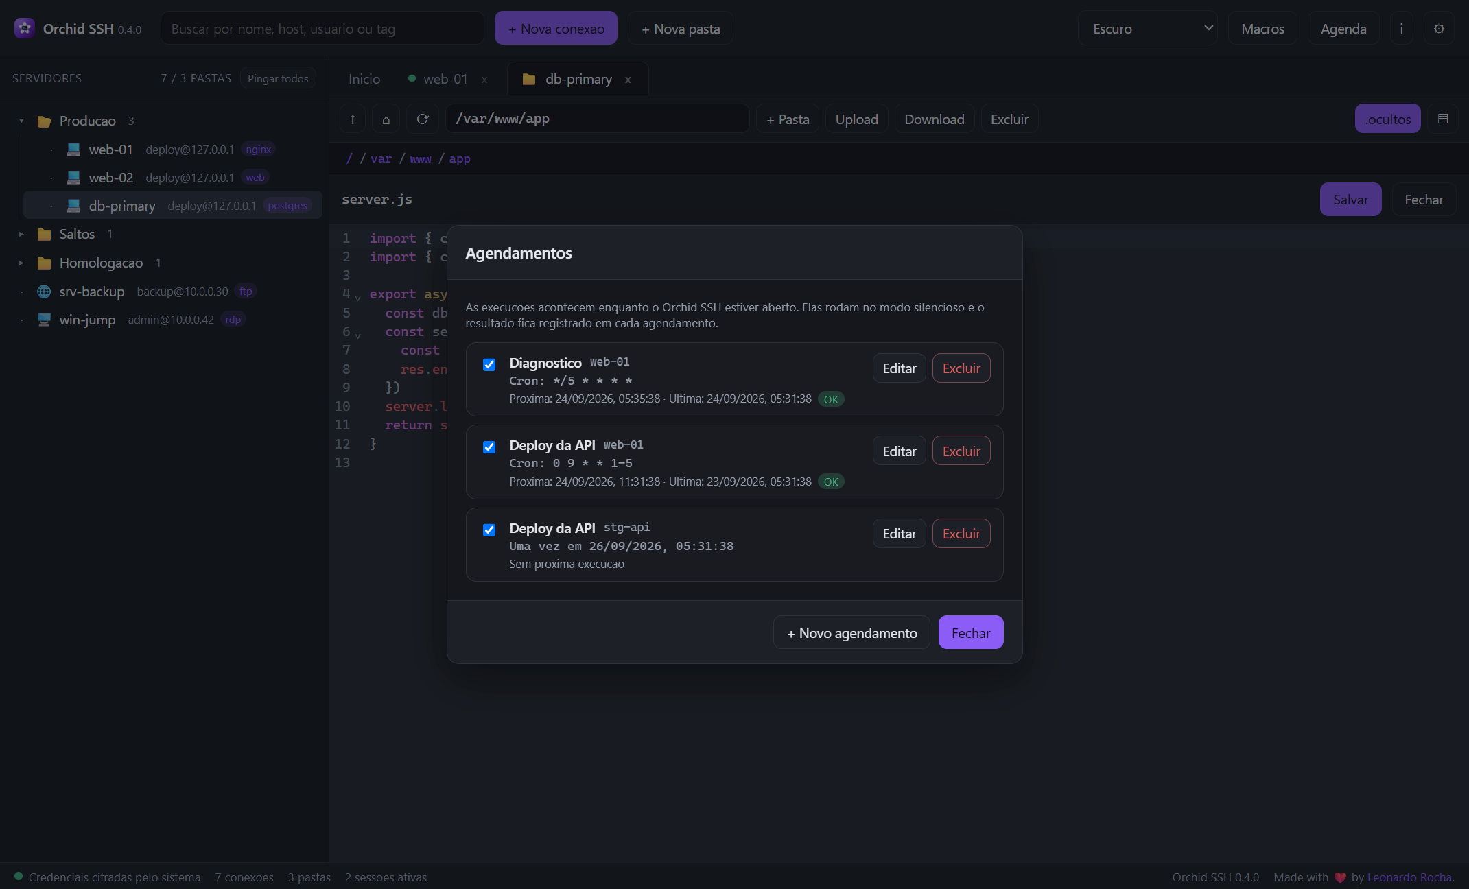Select the srv-backup globe icon
1469x889 pixels.
(44, 292)
